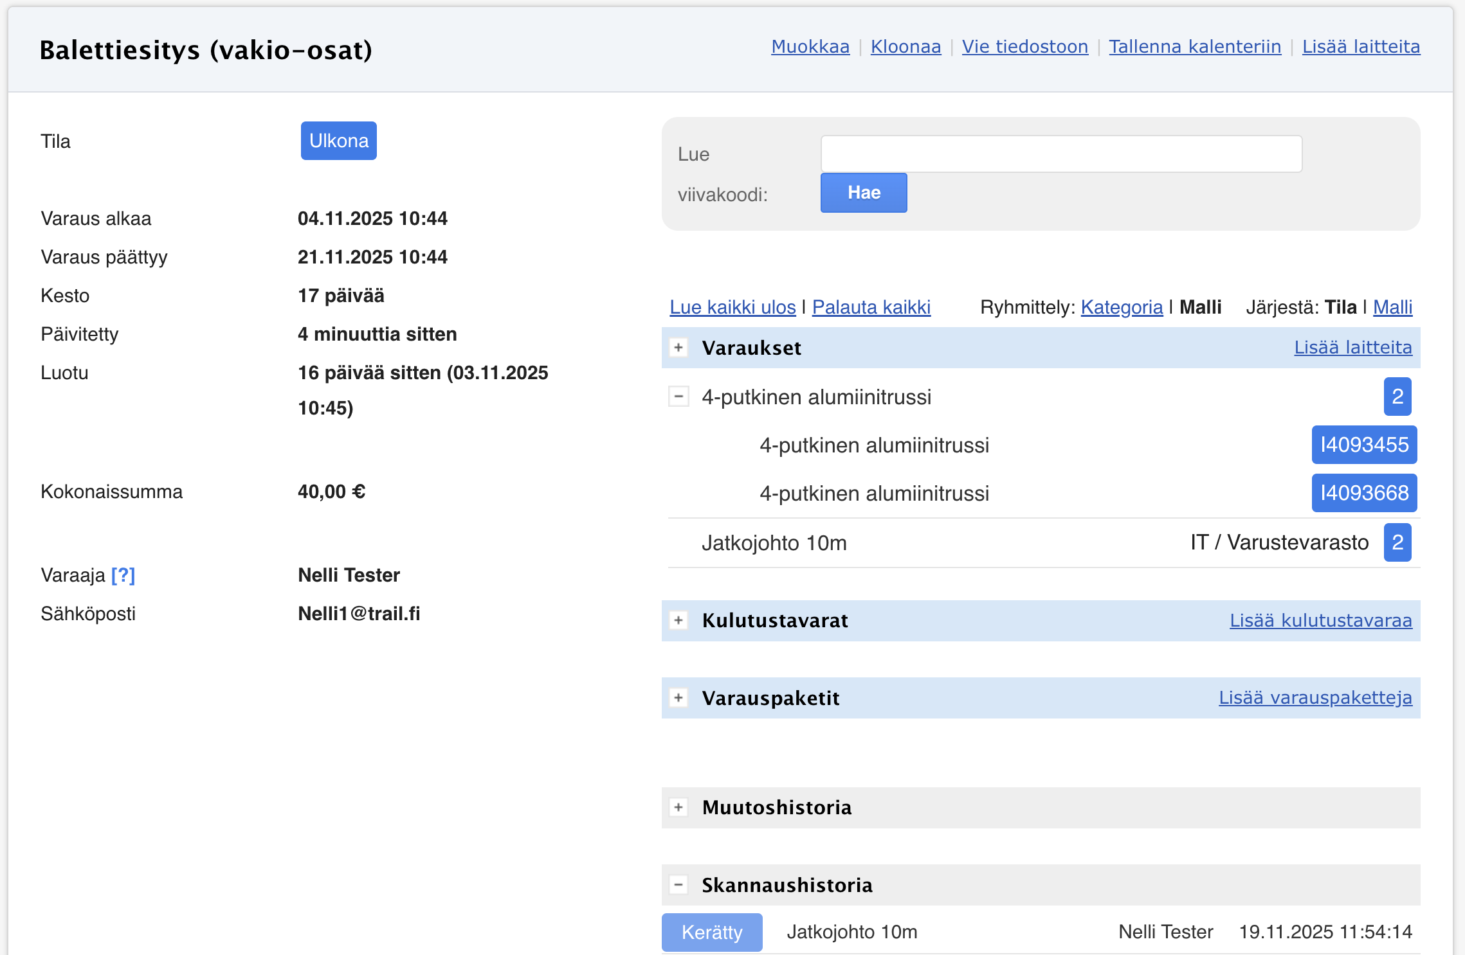Expand the Varauspaketit section
Image resolution: width=1465 pixels, height=955 pixels.
(x=678, y=698)
